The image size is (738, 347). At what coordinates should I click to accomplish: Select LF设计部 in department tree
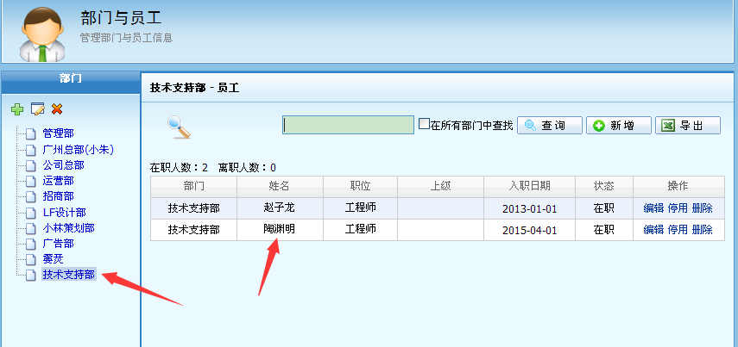pyautogui.click(x=64, y=212)
